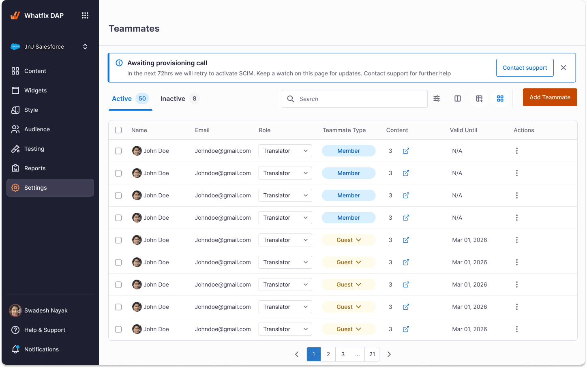Click the pagination ellipsis
The height and width of the screenshot is (368, 587).
[x=358, y=354]
